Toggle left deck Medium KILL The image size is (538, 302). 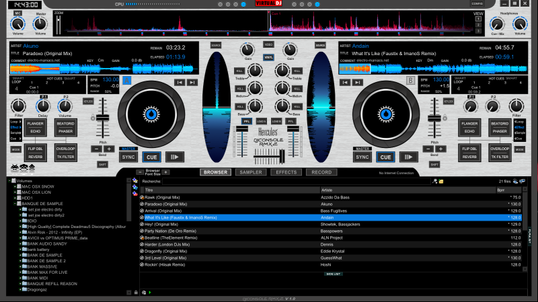tap(239, 89)
